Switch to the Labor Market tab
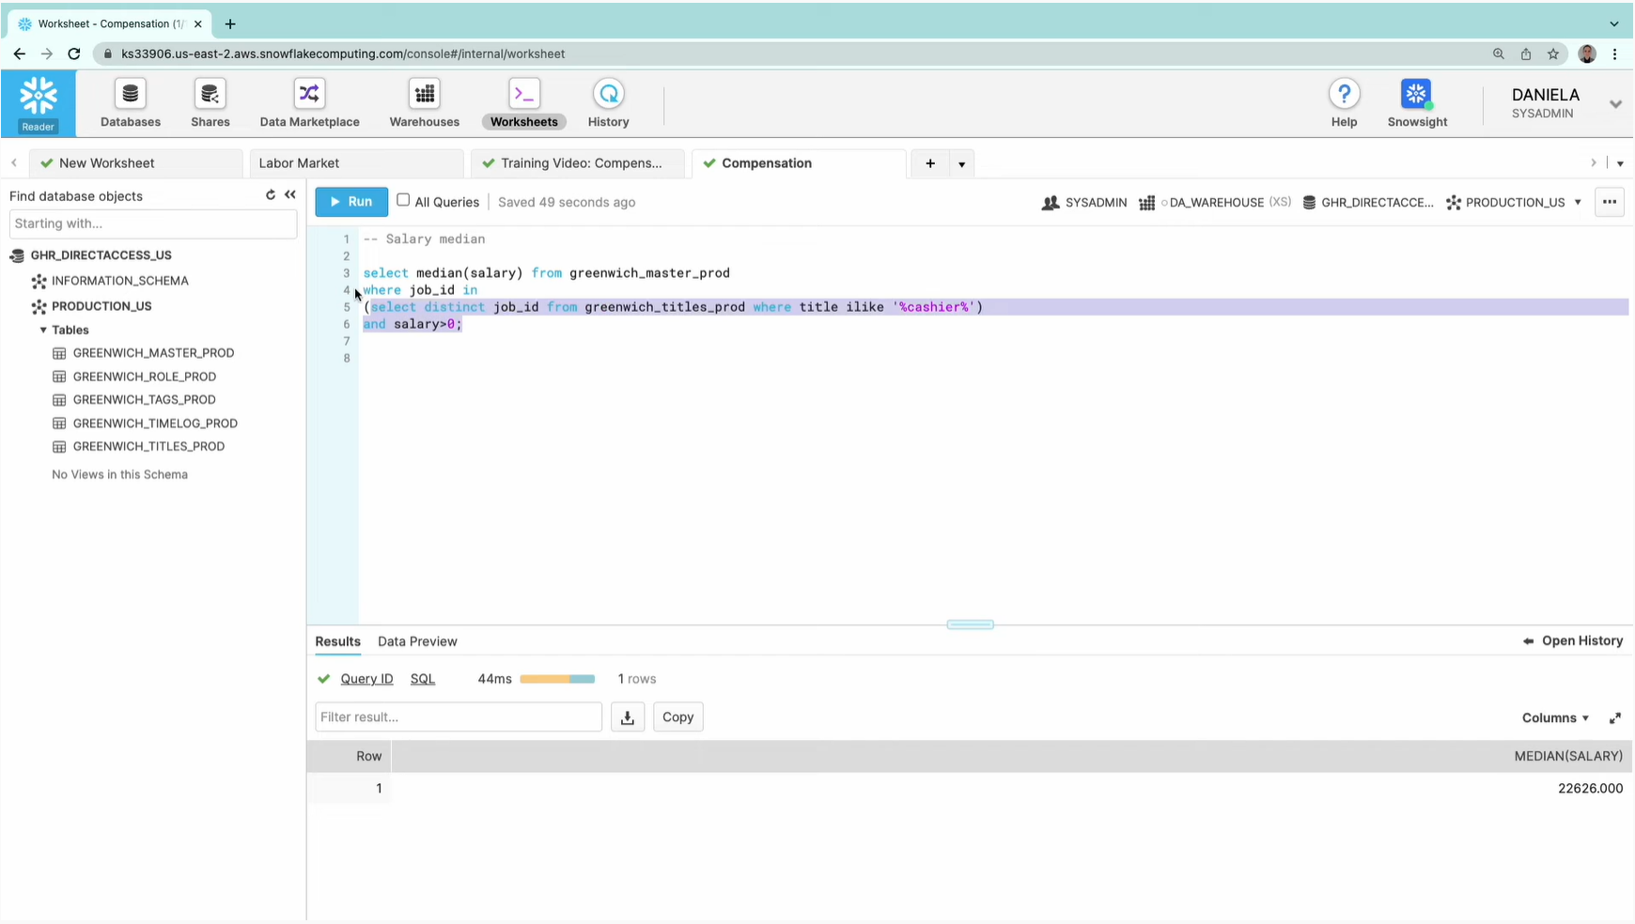1635x924 pixels. point(356,163)
